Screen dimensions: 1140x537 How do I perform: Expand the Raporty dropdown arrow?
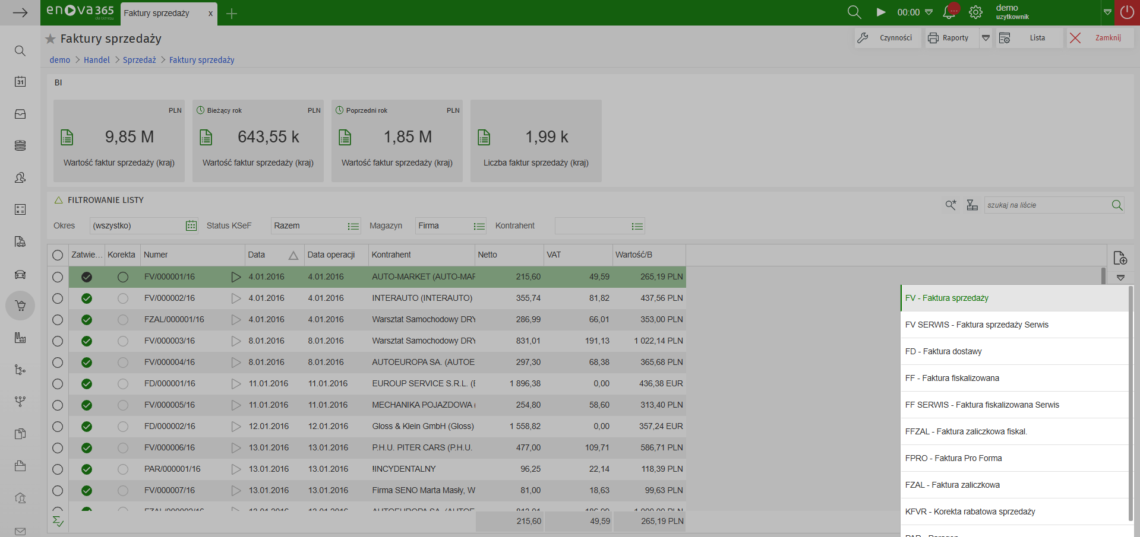[986, 38]
